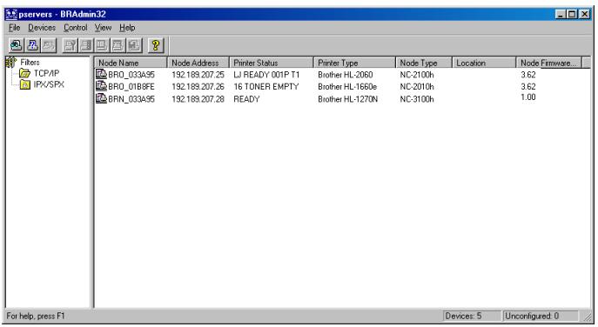
Task: Open the File menu
Action: tap(14, 28)
